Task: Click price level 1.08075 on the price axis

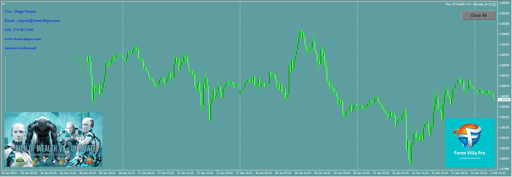Action: (x=504, y=159)
